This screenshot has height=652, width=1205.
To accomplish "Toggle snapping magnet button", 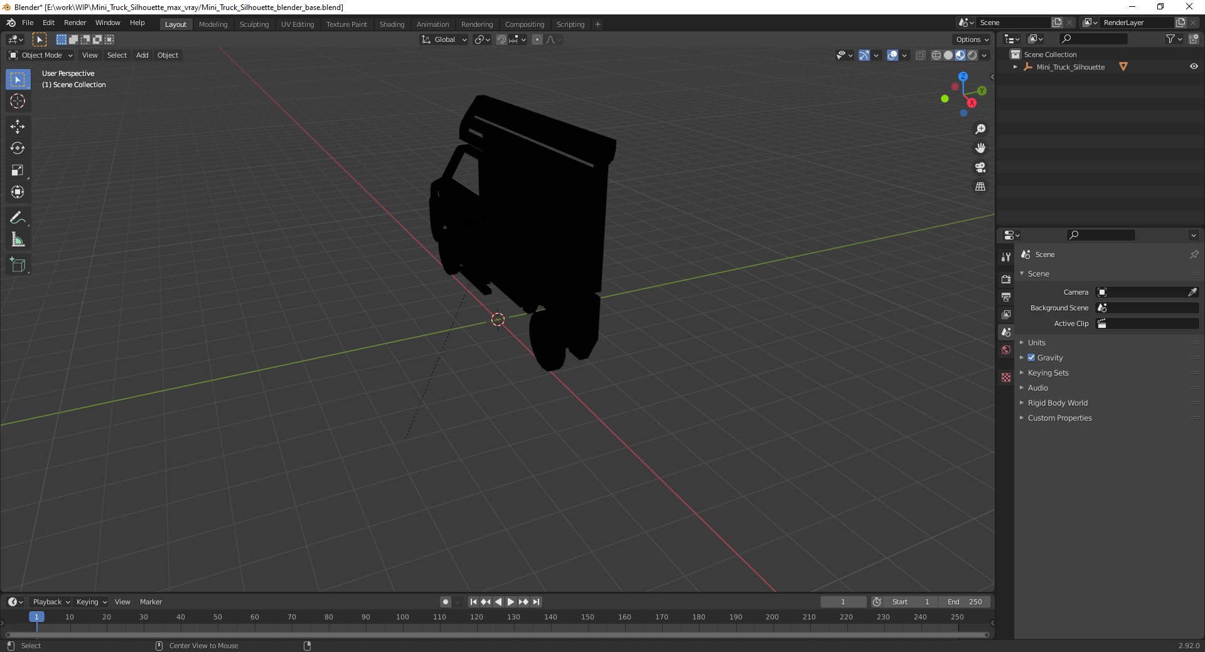I will 501,39.
